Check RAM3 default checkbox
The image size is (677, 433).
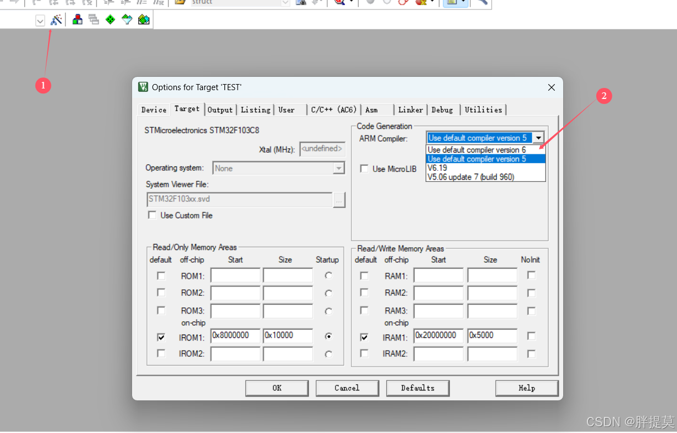click(364, 311)
